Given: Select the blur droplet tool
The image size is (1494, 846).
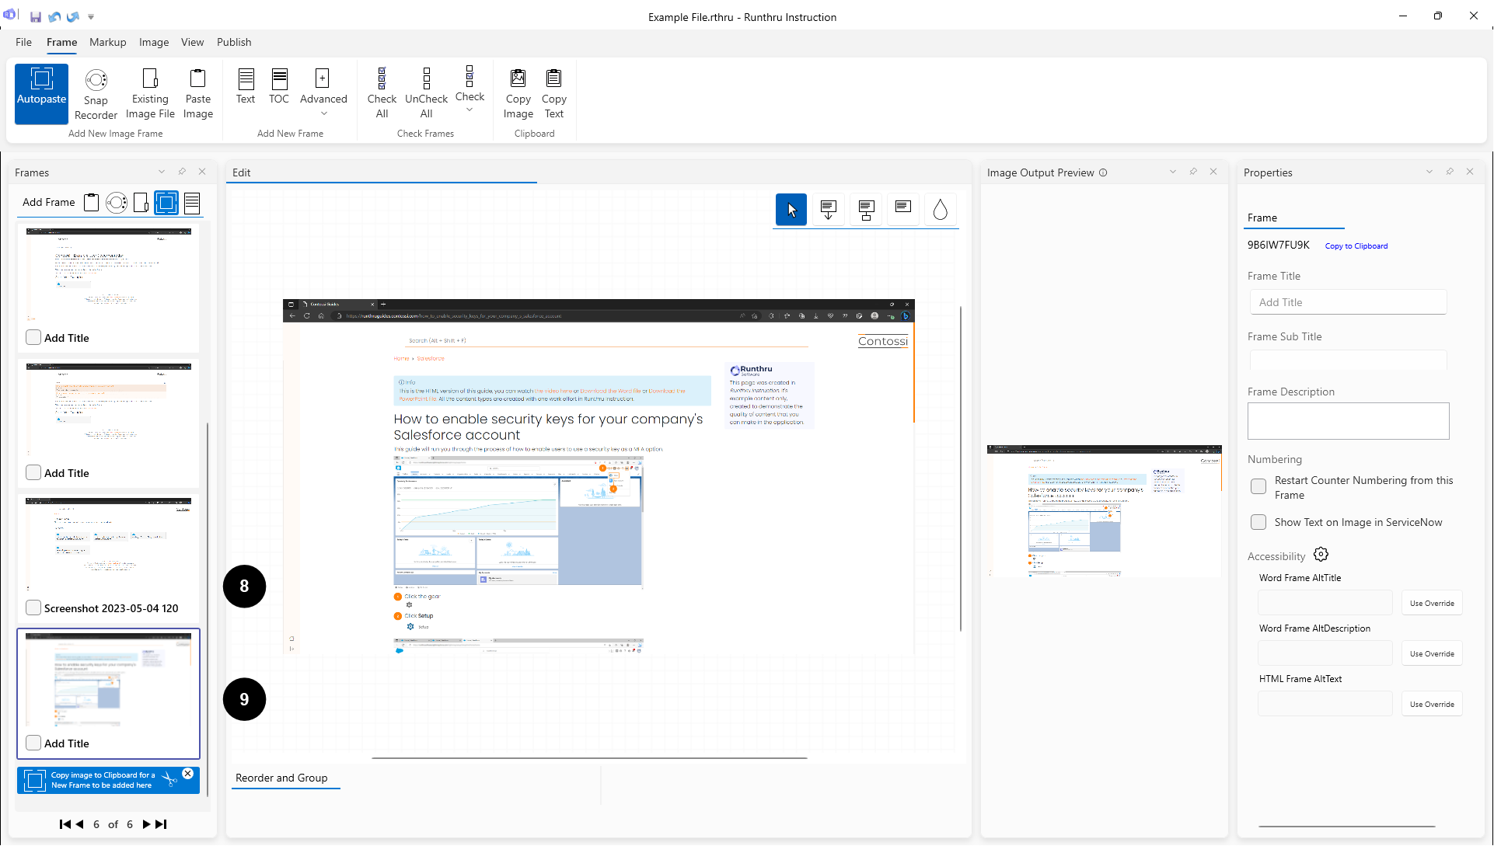Looking at the screenshot, I should [x=940, y=210].
